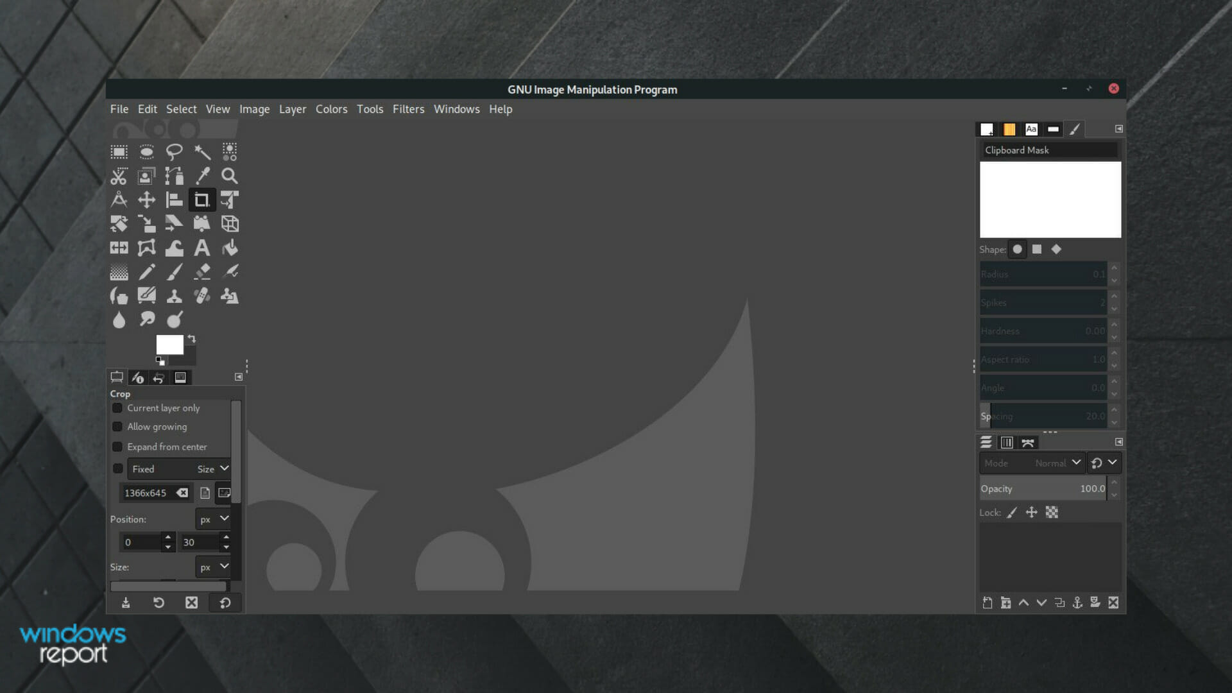Open the Fixed Size dropdown
Image resolution: width=1232 pixels, height=693 pixels.
coord(178,469)
